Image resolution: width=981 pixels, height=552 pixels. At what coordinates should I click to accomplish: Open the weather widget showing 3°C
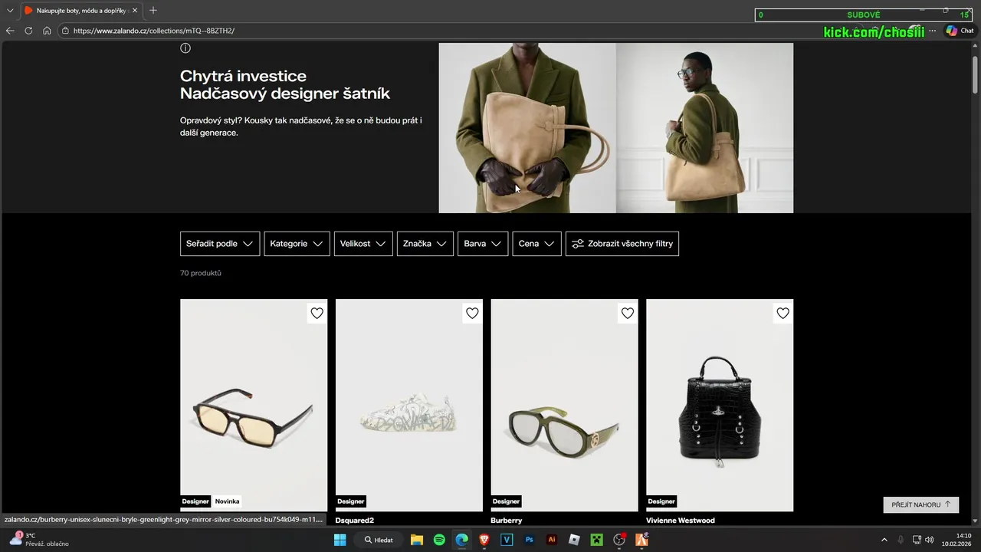(x=38, y=540)
